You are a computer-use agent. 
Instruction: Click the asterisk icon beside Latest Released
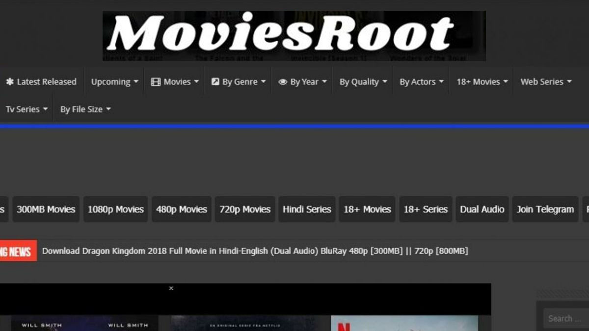tap(10, 82)
